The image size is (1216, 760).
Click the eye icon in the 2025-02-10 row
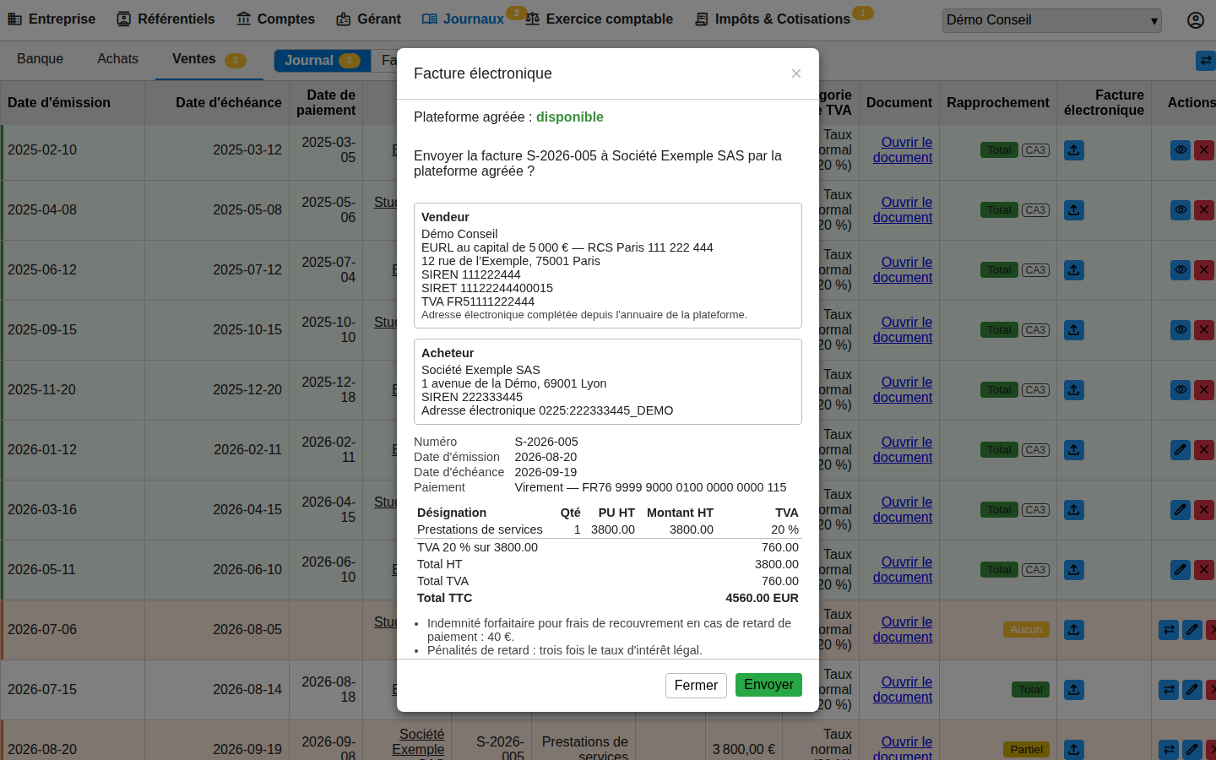(x=1181, y=150)
